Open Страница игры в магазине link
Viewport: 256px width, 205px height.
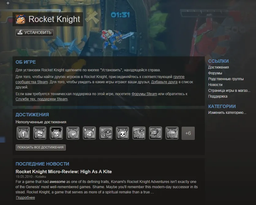pyautogui.click(x=229, y=91)
